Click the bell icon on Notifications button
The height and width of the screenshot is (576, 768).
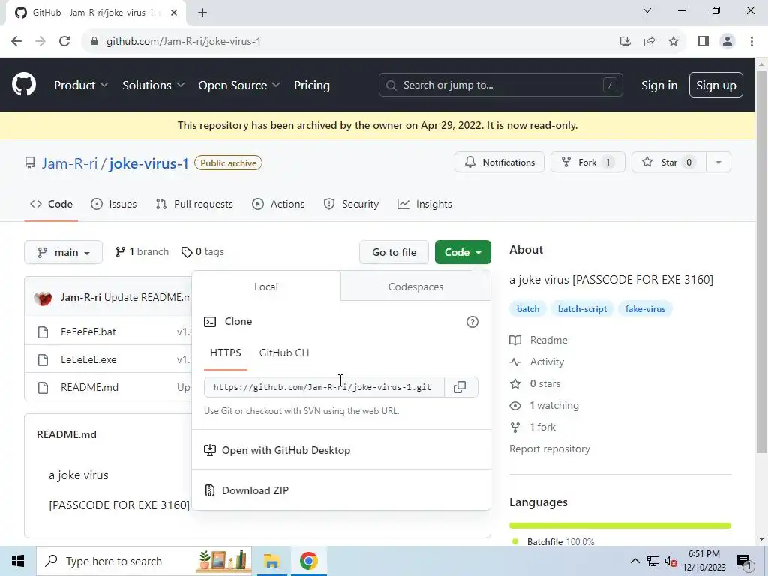click(470, 162)
